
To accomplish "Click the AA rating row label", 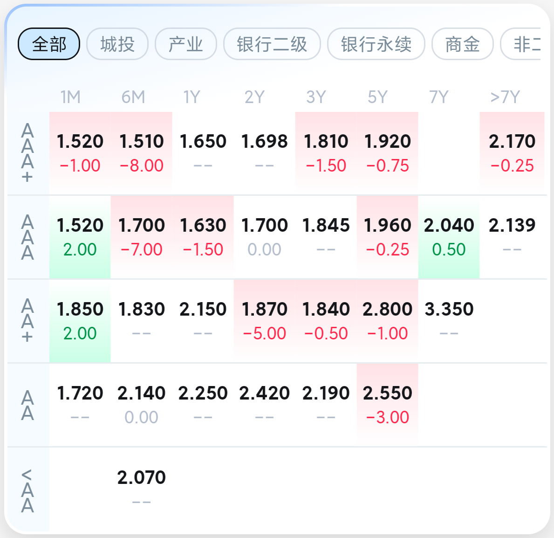I will (27, 405).
